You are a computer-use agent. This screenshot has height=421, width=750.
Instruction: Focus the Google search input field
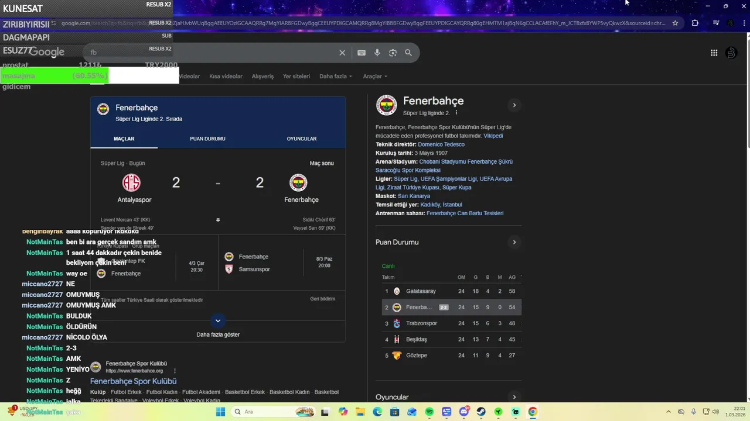point(211,53)
